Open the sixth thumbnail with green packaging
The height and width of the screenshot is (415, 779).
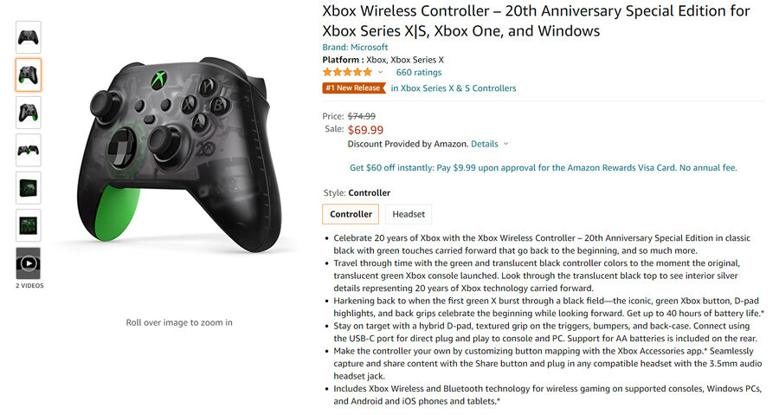click(x=29, y=225)
